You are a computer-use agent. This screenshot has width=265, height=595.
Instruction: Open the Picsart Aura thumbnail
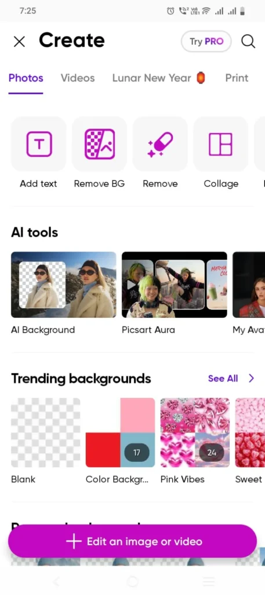pyautogui.click(x=175, y=285)
